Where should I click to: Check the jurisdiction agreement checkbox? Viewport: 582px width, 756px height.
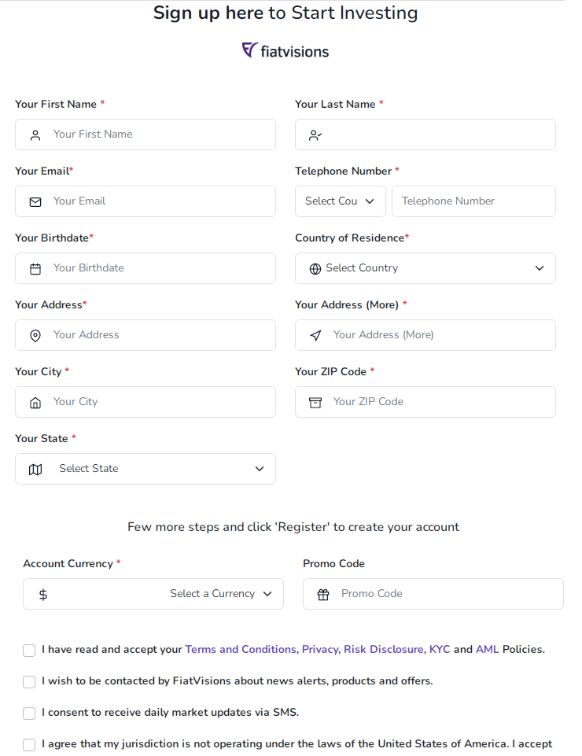(29, 744)
